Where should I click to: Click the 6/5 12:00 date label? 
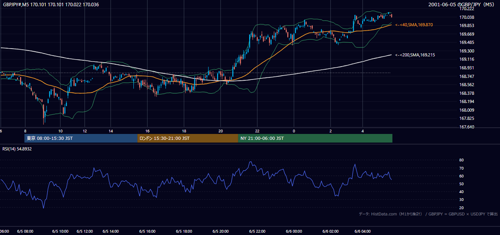(85, 231)
